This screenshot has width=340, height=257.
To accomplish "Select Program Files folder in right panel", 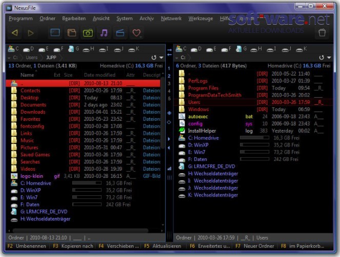I will 253,88.
